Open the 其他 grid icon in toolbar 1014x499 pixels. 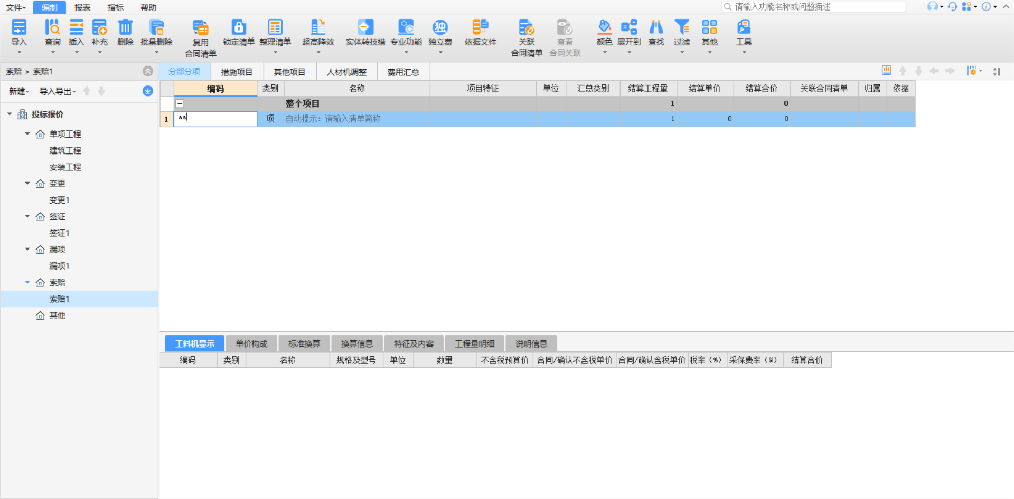(x=710, y=27)
